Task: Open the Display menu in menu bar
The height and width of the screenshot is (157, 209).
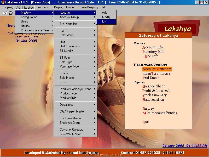Action: click(x=59, y=7)
